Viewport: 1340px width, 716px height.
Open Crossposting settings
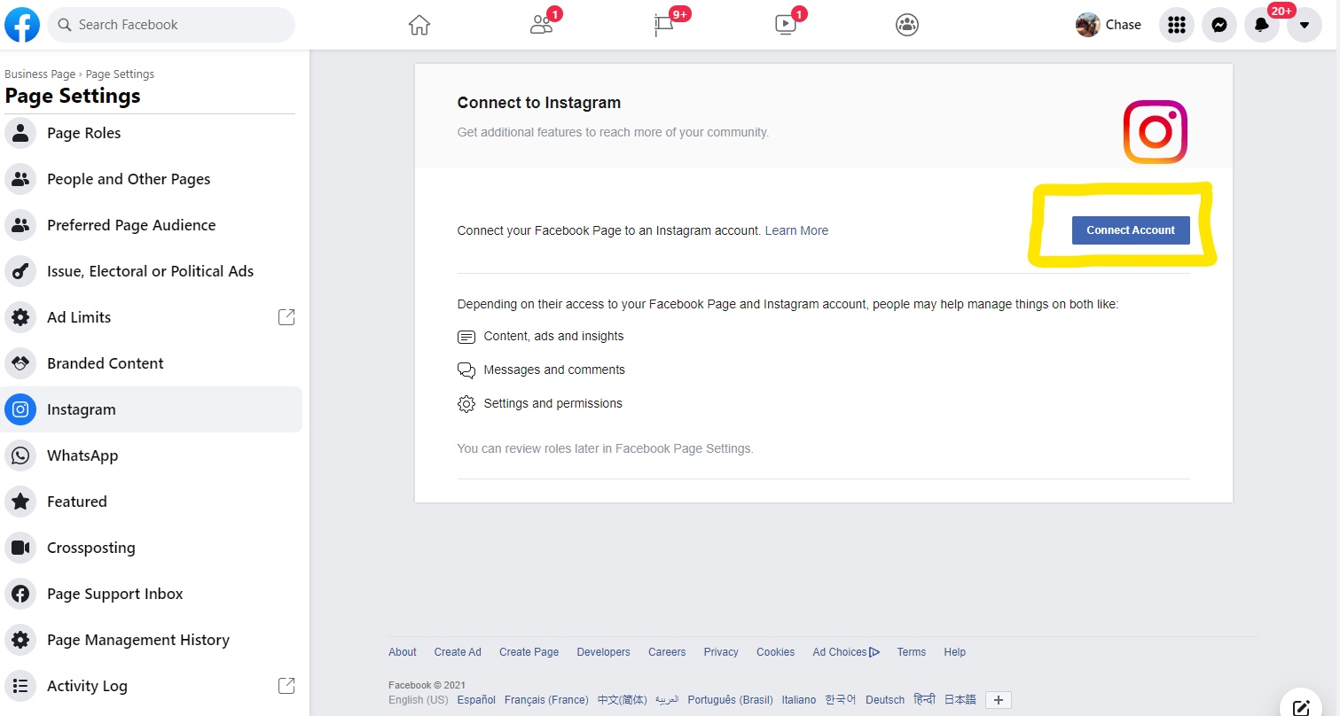pyautogui.click(x=151, y=548)
